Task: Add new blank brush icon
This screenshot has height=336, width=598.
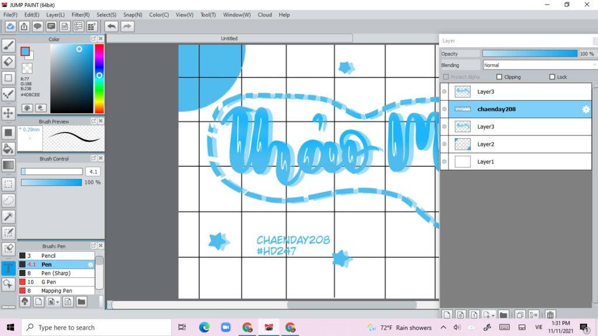Action: click(x=38, y=302)
